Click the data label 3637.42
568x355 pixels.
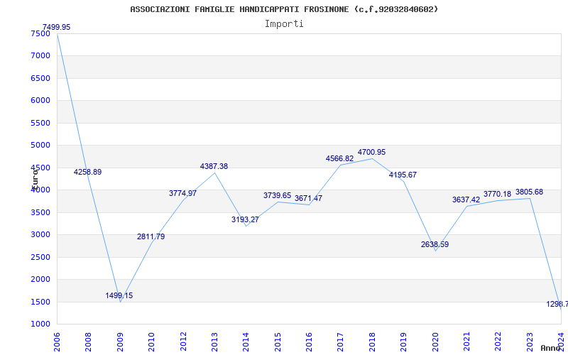pos(466,200)
